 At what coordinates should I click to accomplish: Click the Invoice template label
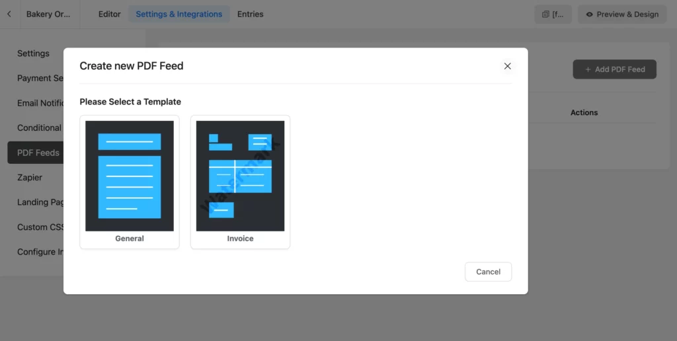click(240, 239)
